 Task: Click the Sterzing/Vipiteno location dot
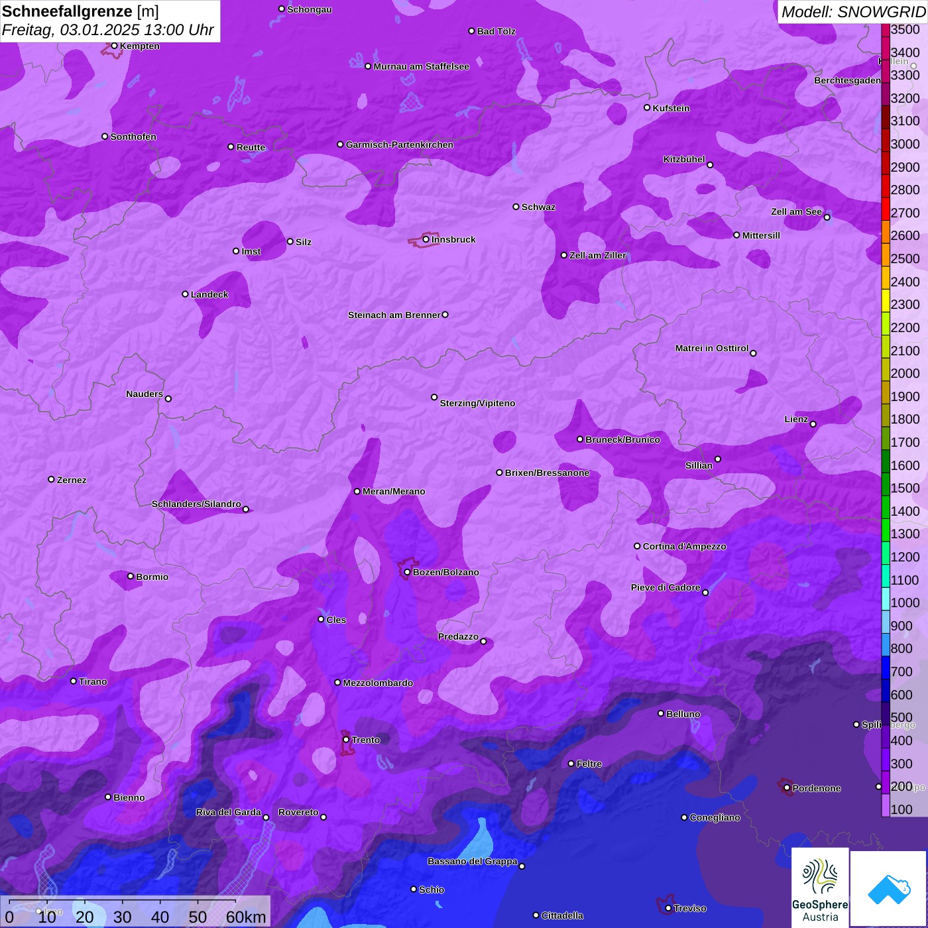(x=434, y=397)
